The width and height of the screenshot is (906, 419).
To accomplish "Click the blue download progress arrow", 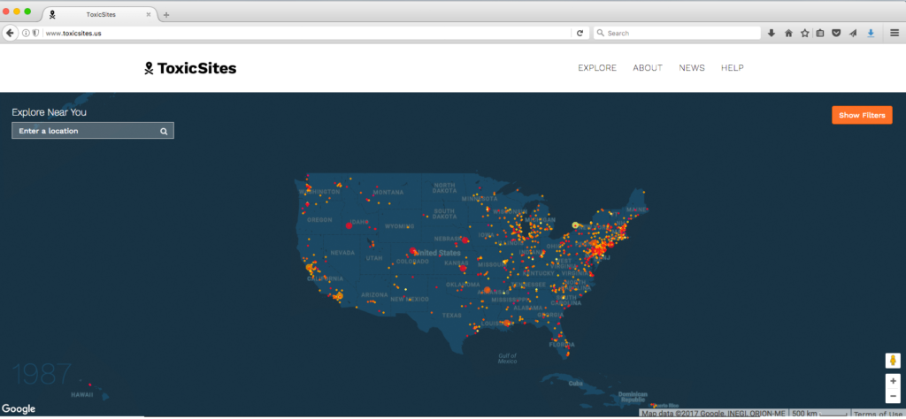I will (871, 34).
